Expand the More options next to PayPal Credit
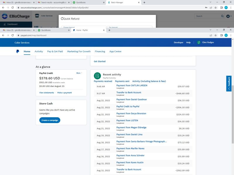Screen dimensions: 234x175 pos(78,73)
